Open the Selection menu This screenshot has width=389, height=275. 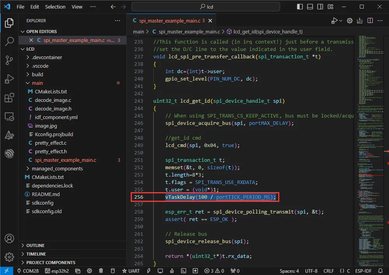55,7
